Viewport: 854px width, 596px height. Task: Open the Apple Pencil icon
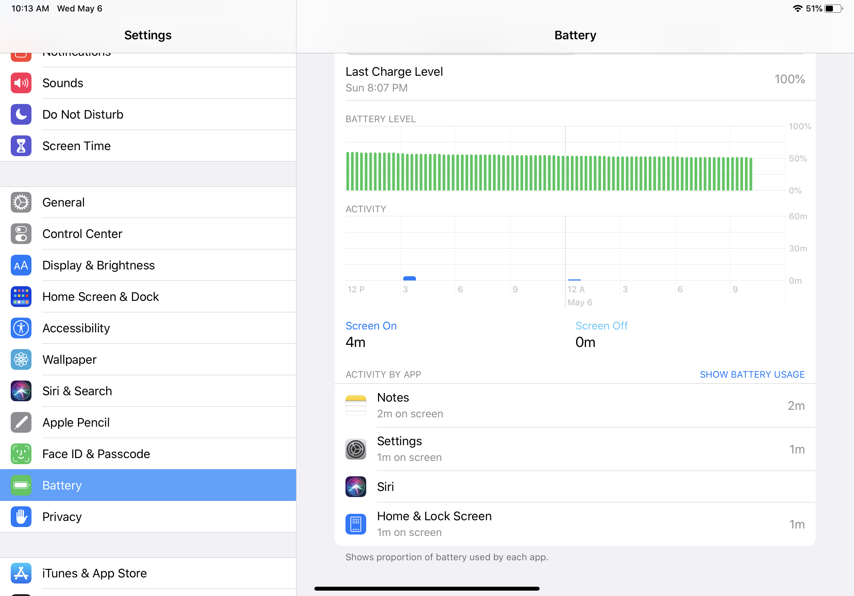pyautogui.click(x=21, y=422)
